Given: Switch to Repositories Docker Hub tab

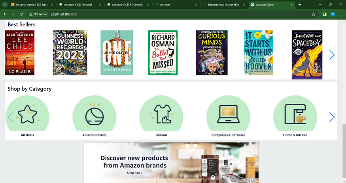Looking at the screenshot, I should (x=223, y=5).
